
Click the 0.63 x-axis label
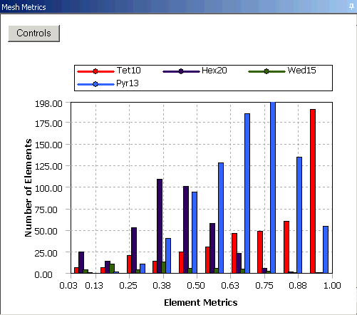pyautogui.click(x=230, y=286)
